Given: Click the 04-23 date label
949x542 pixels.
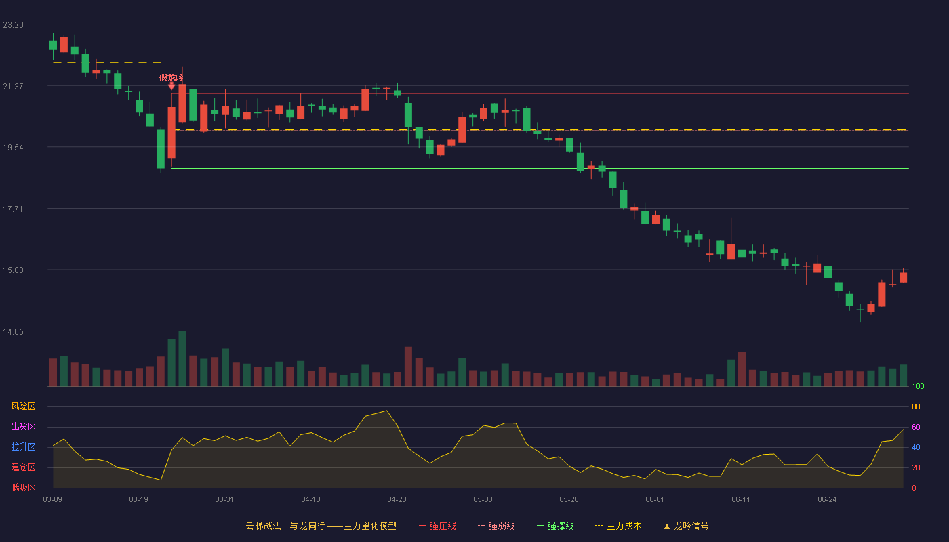Looking at the screenshot, I should 397,499.
